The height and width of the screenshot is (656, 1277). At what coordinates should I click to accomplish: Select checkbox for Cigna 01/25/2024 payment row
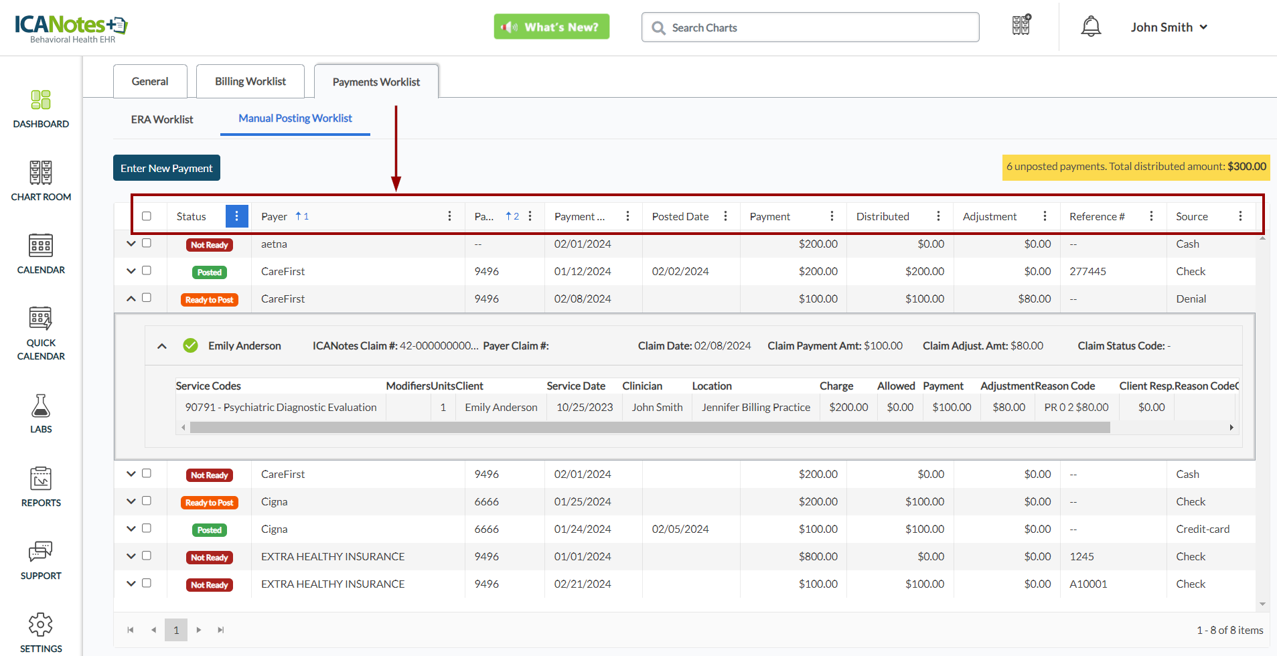pos(147,501)
